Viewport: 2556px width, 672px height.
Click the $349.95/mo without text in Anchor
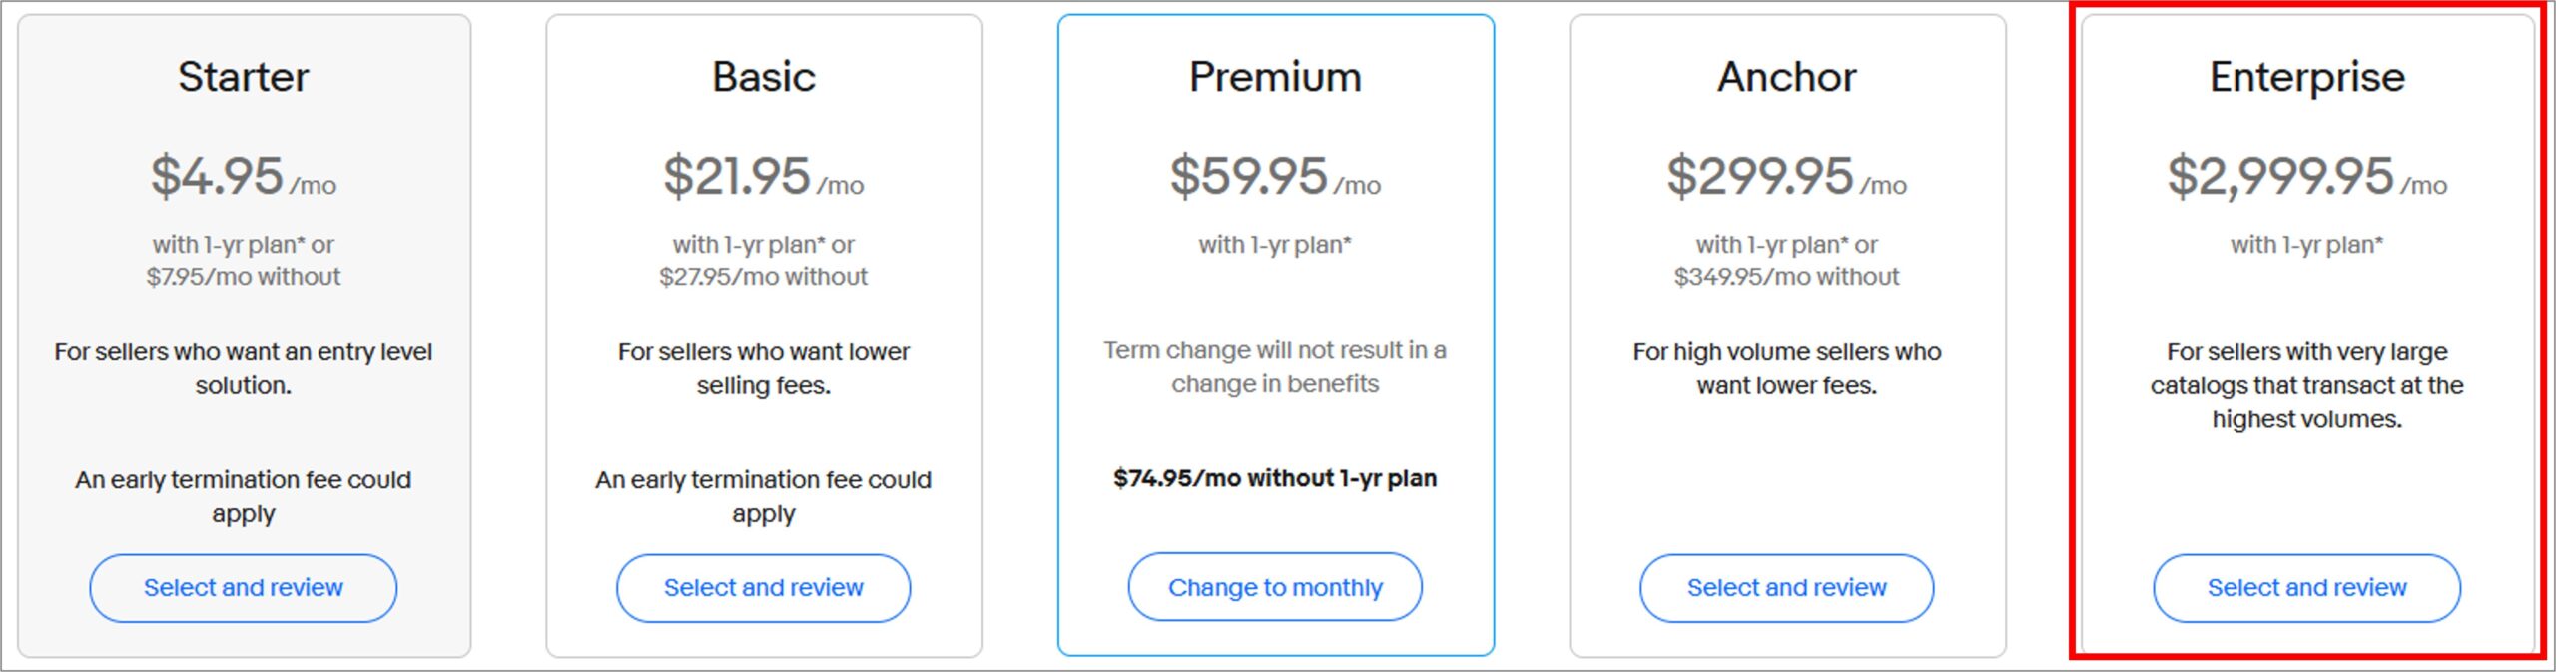[x=1786, y=277]
